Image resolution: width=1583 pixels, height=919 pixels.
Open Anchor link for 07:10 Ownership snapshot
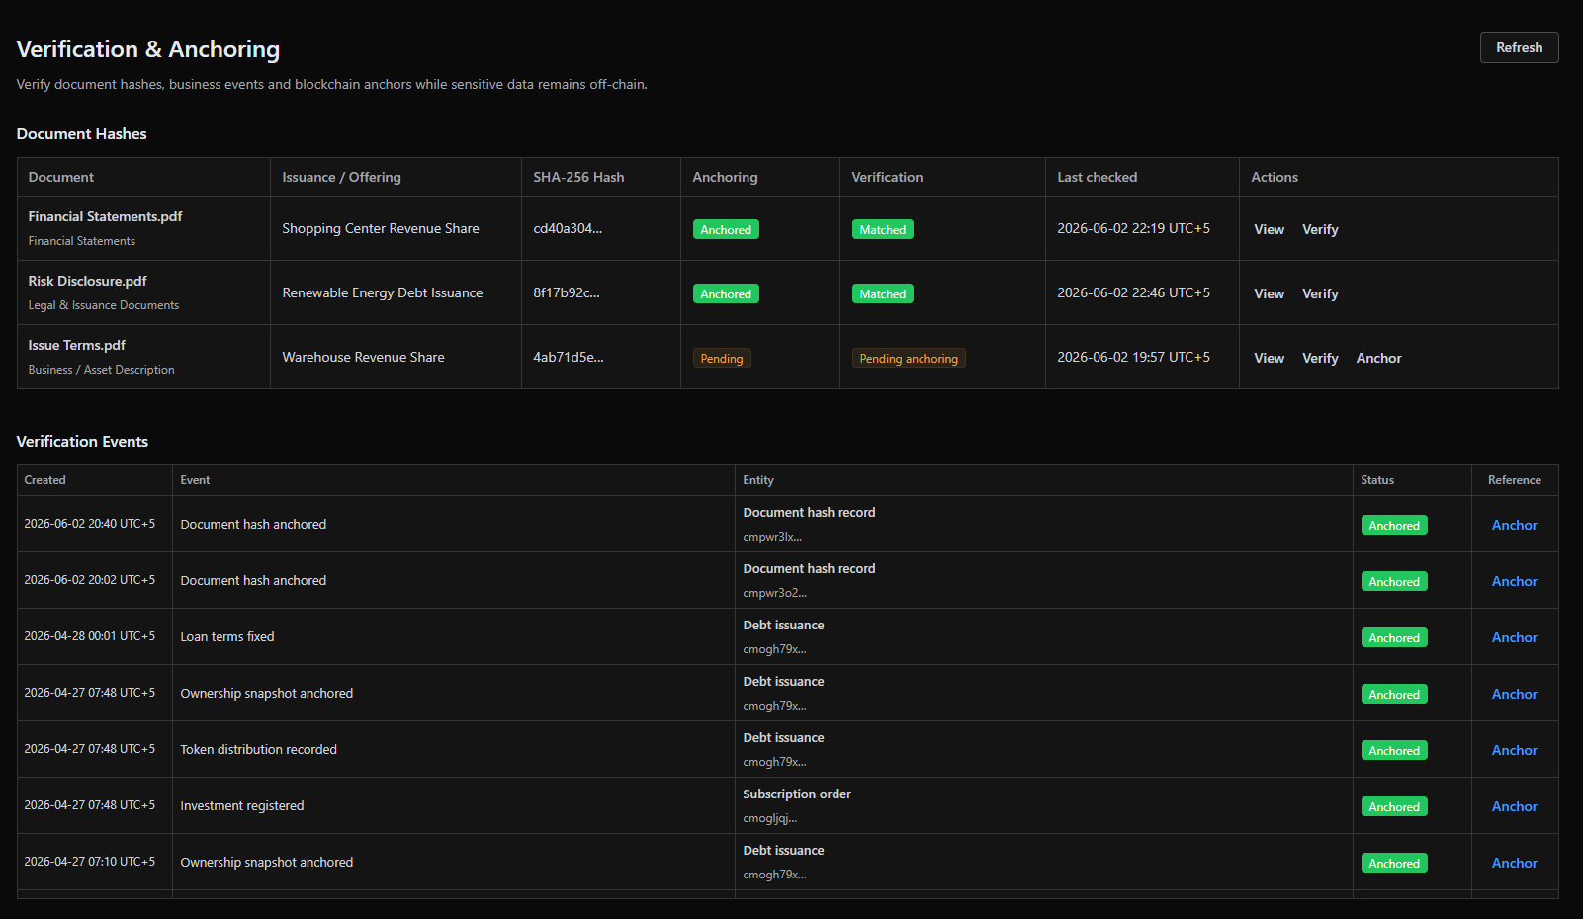tap(1514, 863)
